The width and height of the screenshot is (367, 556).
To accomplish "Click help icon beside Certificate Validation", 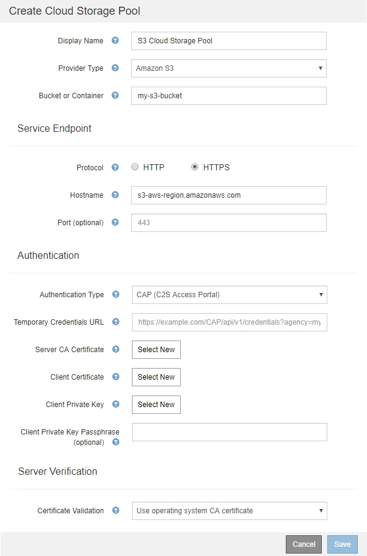I will [116, 511].
